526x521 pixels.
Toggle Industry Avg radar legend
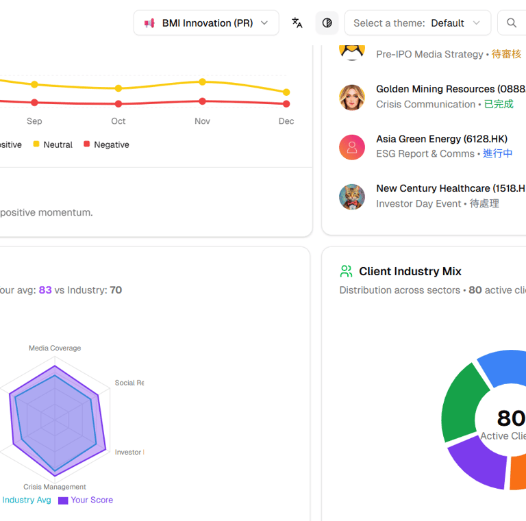click(x=26, y=500)
